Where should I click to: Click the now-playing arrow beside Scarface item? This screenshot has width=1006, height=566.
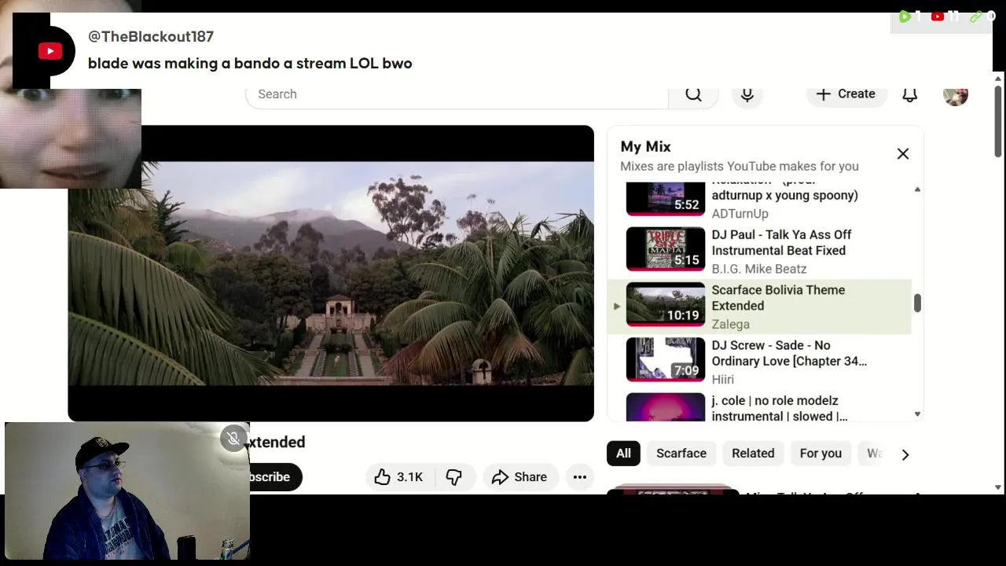tap(616, 307)
